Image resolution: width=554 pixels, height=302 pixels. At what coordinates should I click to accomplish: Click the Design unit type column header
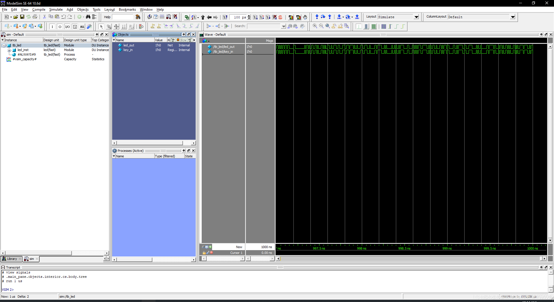click(x=77, y=40)
